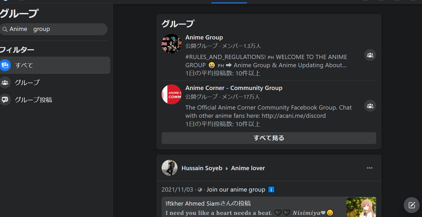422x217 pixels.
Task: Click the 2021/11/03 post date
Action: click(x=177, y=190)
